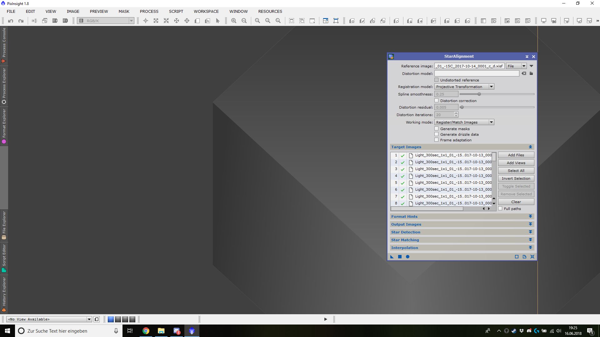The image size is (600, 337).
Task: Shade the StarAlignment window via title icon
Action: (x=527, y=57)
